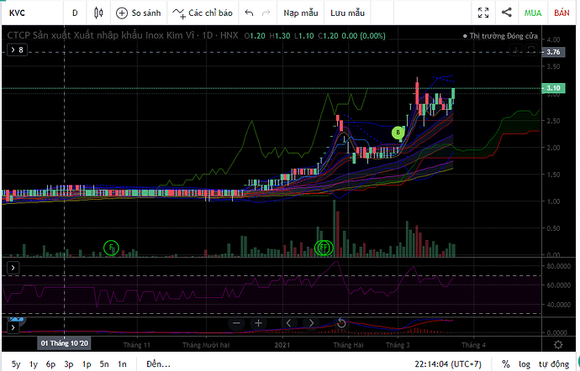Screen dimensions: 580x371
Task: Open chart settings gear icon
Action: pyautogui.click(x=558, y=345)
